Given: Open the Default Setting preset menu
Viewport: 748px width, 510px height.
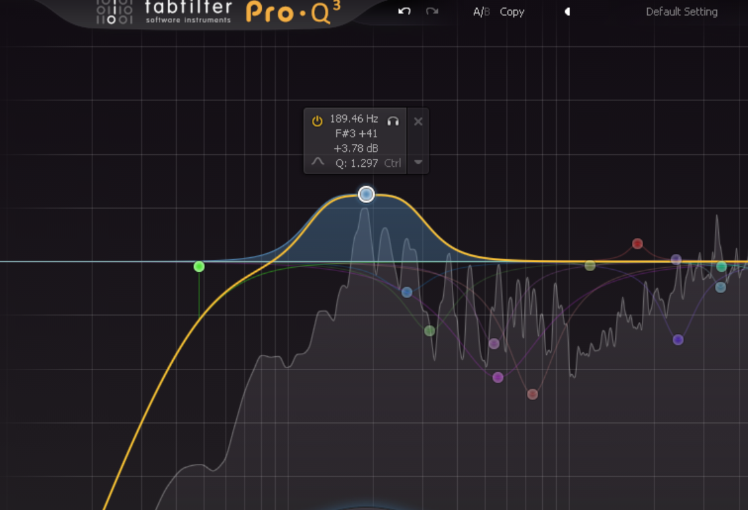Looking at the screenshot, I should point(681,12).
